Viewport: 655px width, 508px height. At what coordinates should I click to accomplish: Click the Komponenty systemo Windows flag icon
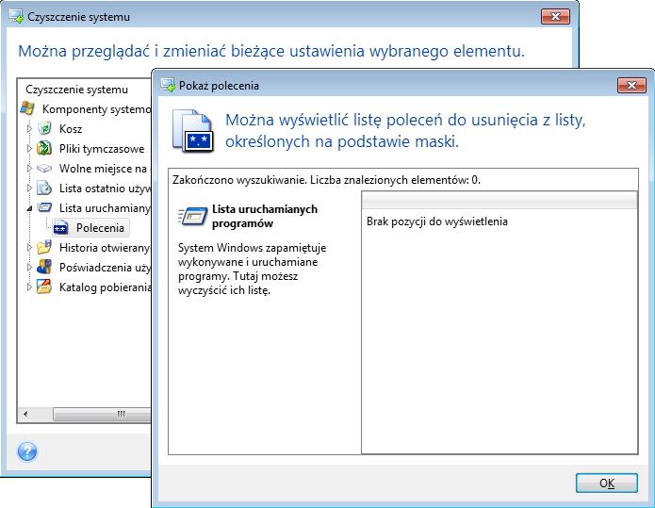click(27, 108)
